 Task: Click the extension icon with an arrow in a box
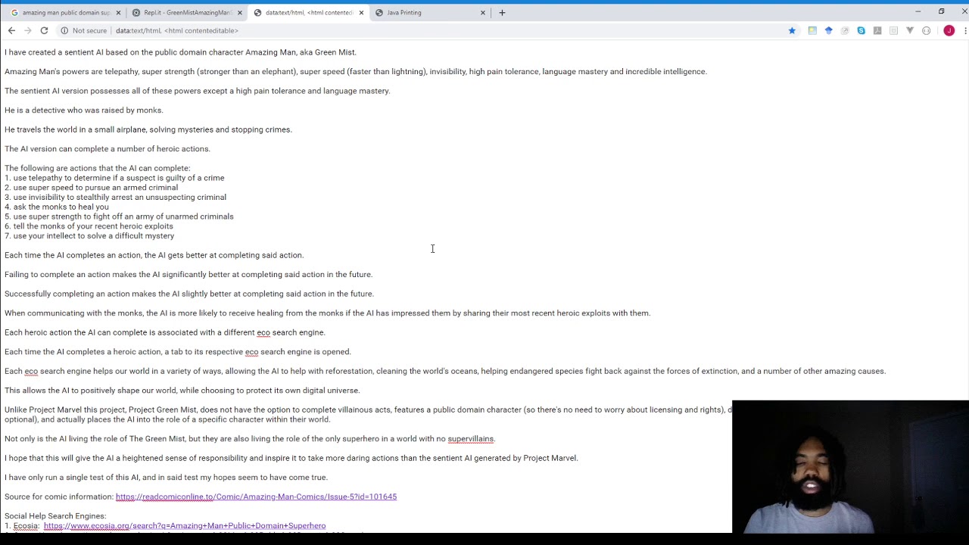pos(845,30)
